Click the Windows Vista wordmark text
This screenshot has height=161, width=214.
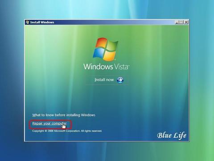coord(107,67)
